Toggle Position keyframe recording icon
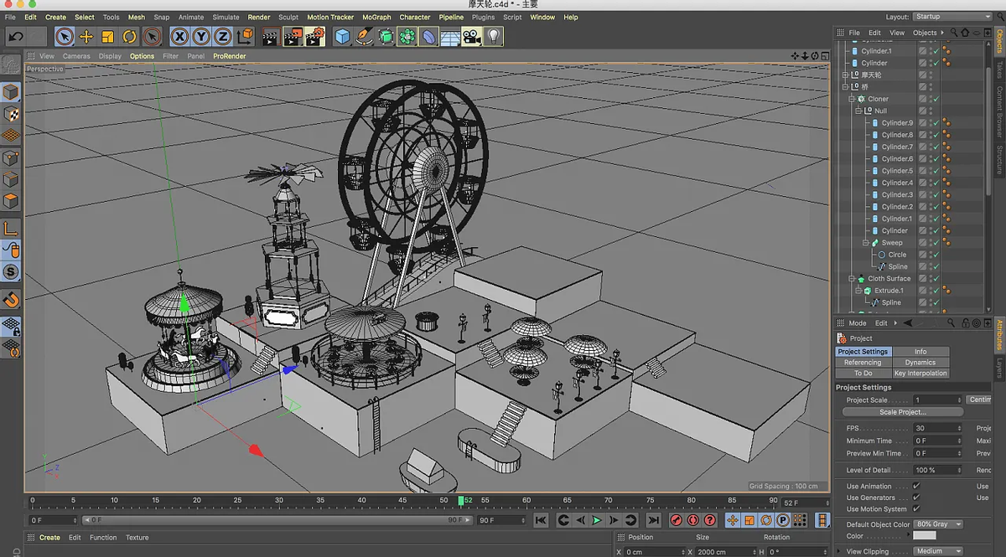 (x=733, y=520)
